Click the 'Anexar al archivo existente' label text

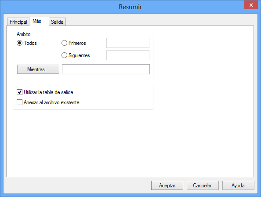pos(51,102)
